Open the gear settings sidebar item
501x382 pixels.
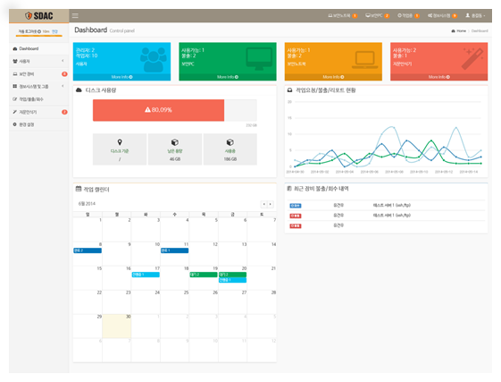coord(38,124)
